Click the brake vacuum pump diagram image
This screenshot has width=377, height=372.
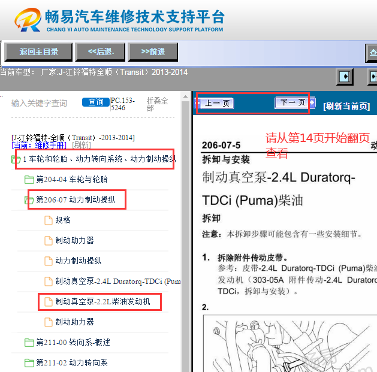(x=290, y=344)
